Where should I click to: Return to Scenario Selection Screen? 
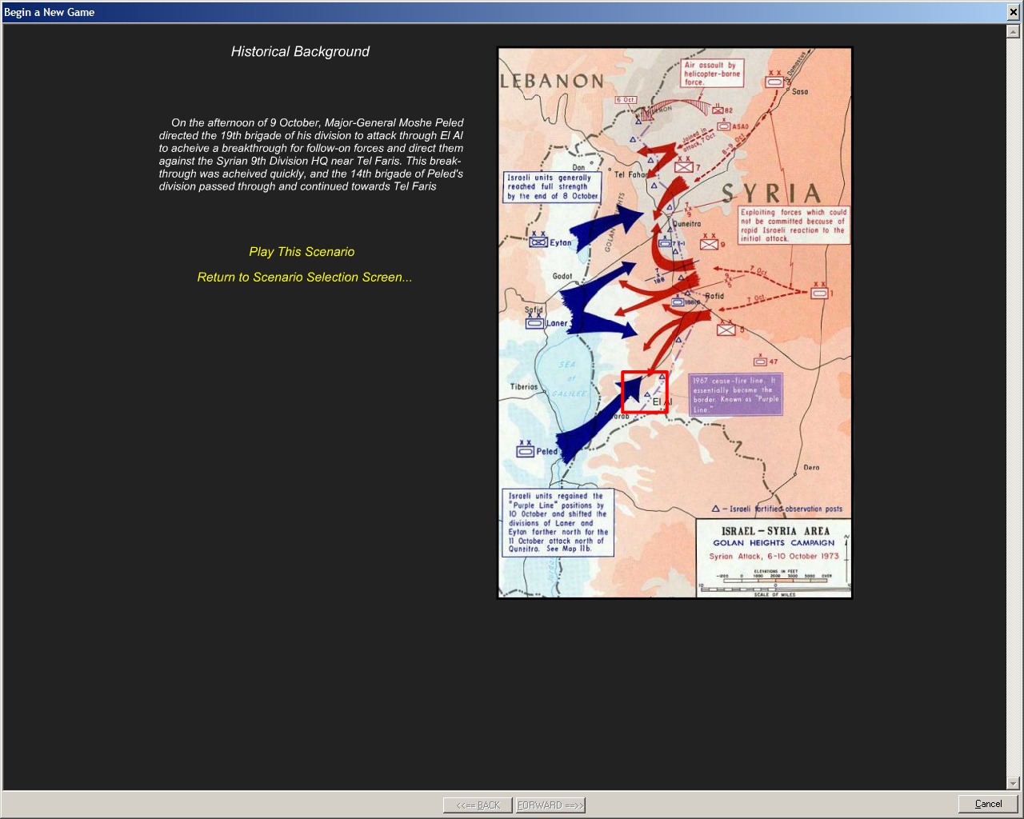coord(305,278)
